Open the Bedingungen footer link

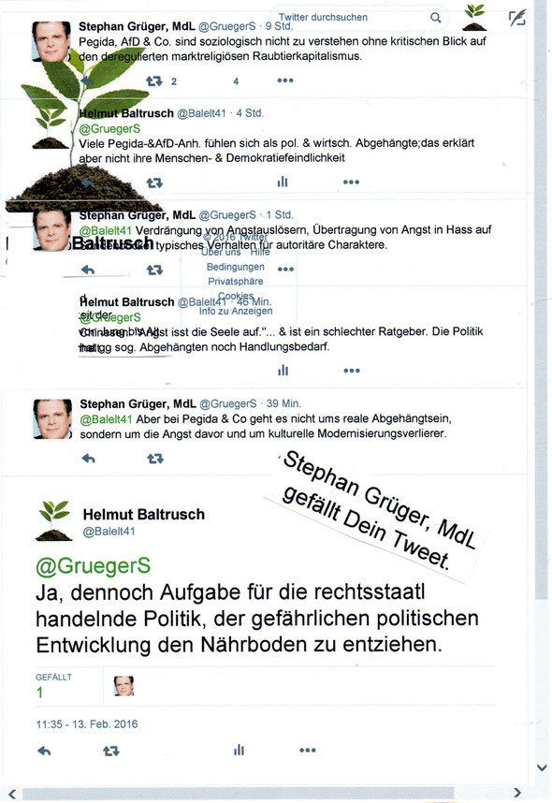tap(236, 267)
